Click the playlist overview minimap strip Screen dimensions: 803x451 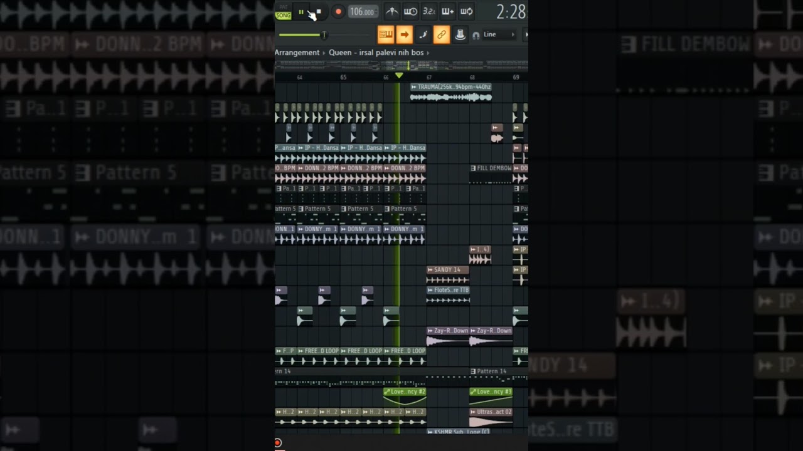coord(401,65)
